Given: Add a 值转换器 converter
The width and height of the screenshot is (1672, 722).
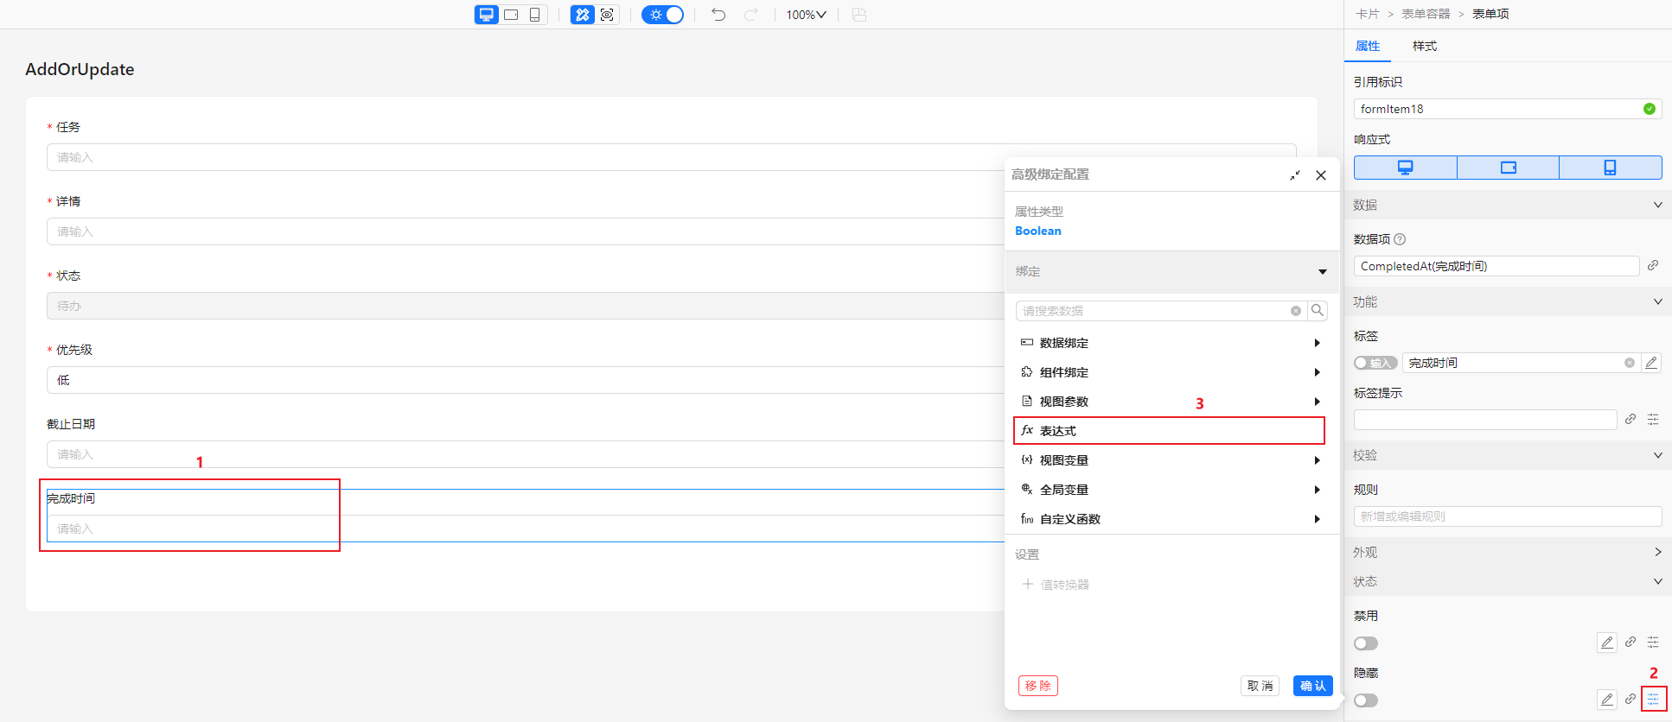Looking at the screenshot, I should 1056,585.
